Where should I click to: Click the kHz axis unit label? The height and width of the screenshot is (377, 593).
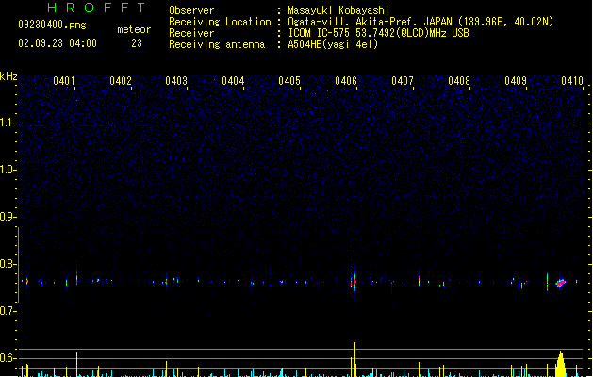tap(8, 76)
